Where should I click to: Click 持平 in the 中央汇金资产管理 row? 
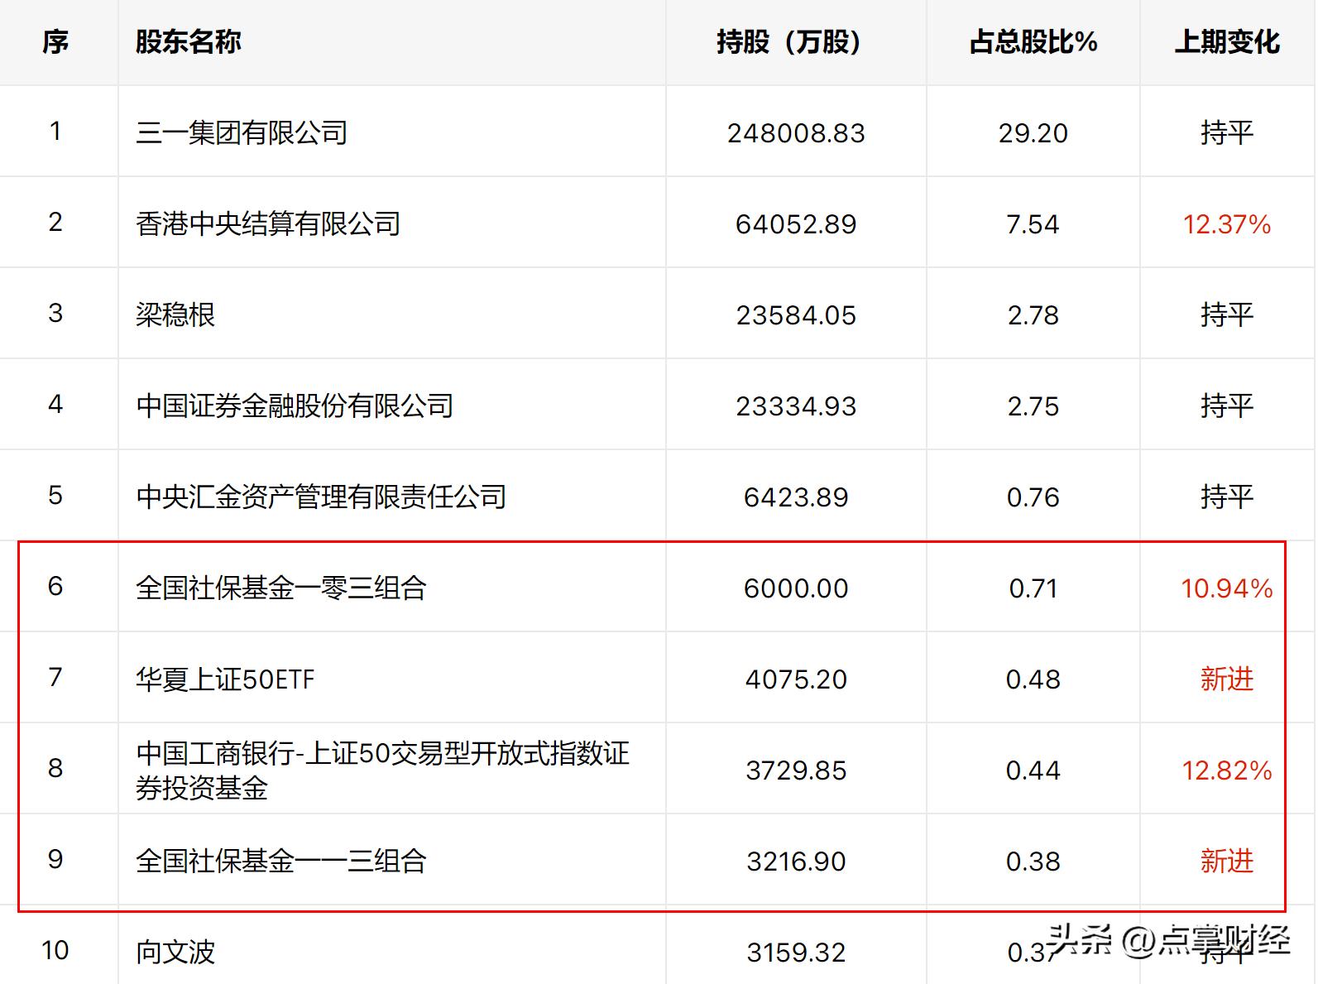[1227, 497]
